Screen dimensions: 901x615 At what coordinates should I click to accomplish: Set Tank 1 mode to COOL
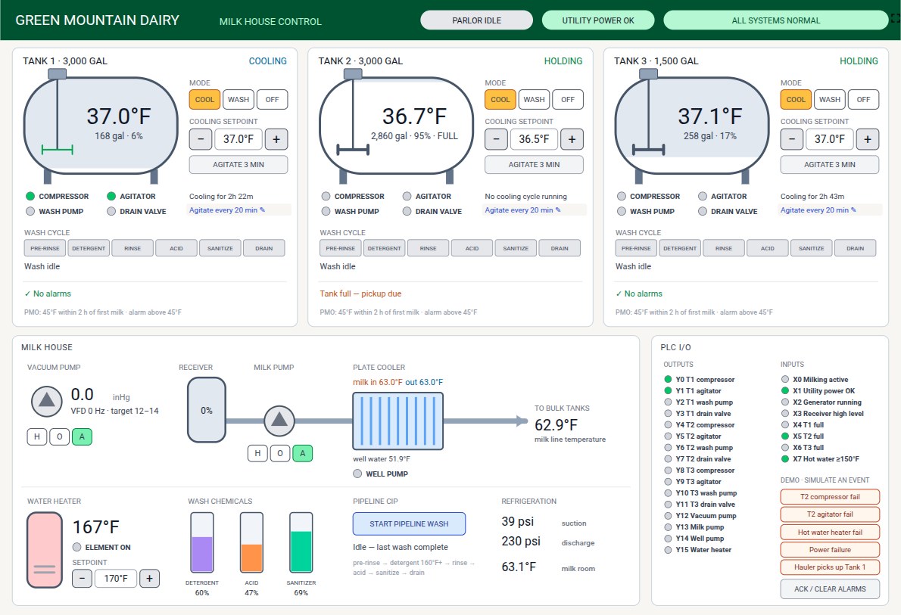(x=204, y=99)
